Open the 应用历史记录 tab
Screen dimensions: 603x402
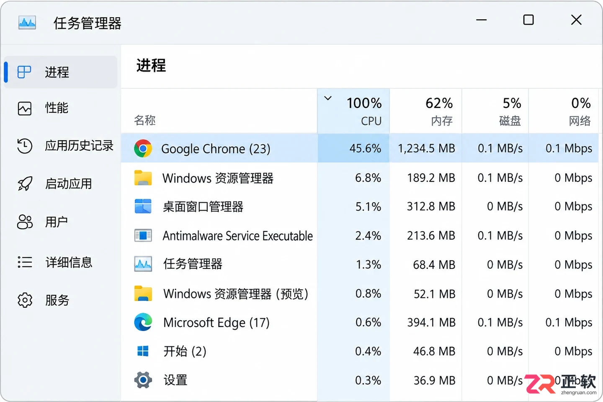pos(61,146)
